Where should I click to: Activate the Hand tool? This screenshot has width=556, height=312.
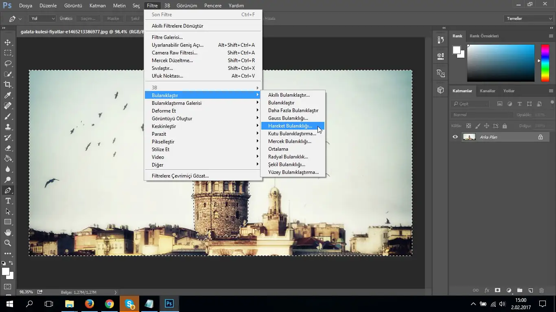point(8,232)
